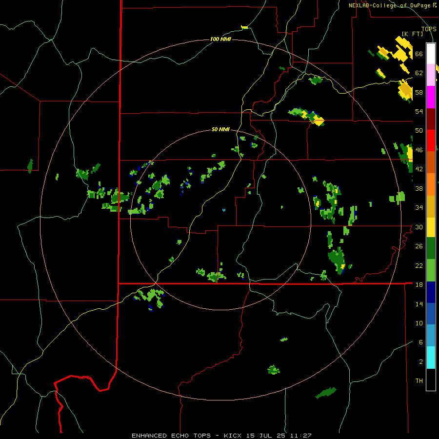Click the '14' legend value
The width and height of the screenshot is (439, 439).
419,304
